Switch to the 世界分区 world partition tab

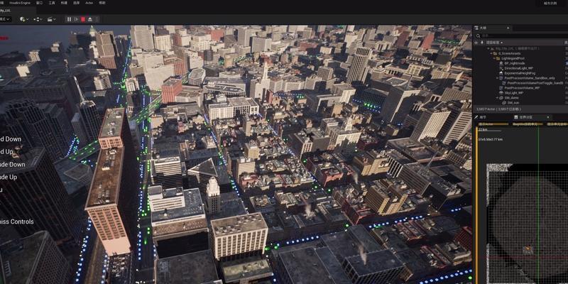click(x=525, y=117)
